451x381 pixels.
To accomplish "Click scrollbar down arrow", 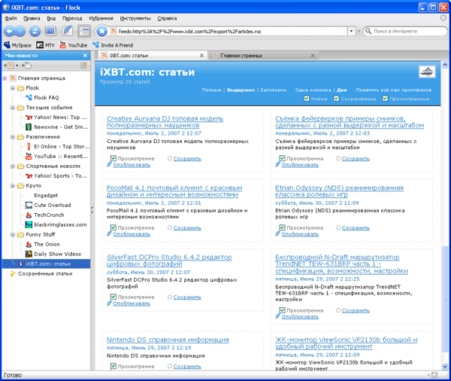I will pyautogui.click(x=445, y=366).
